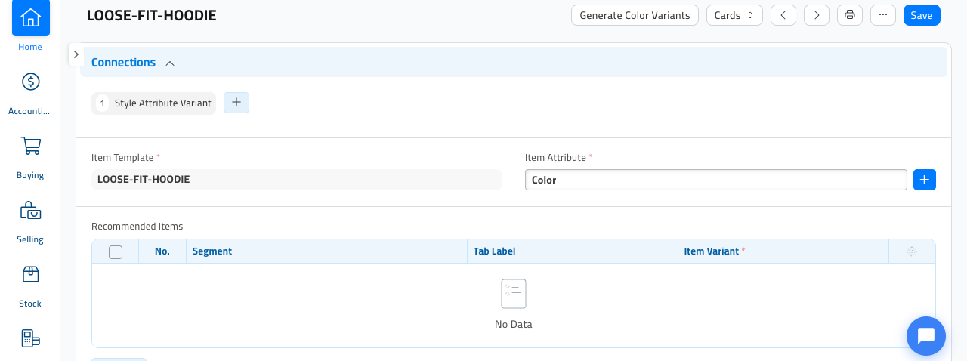
Task: Click the Item Attribute field with Color
Action: (716, 180)
